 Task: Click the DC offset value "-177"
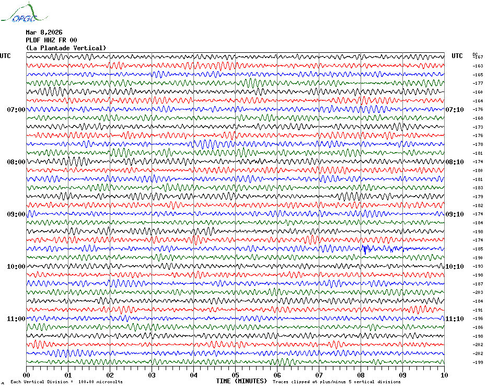(x=478, y=84)
